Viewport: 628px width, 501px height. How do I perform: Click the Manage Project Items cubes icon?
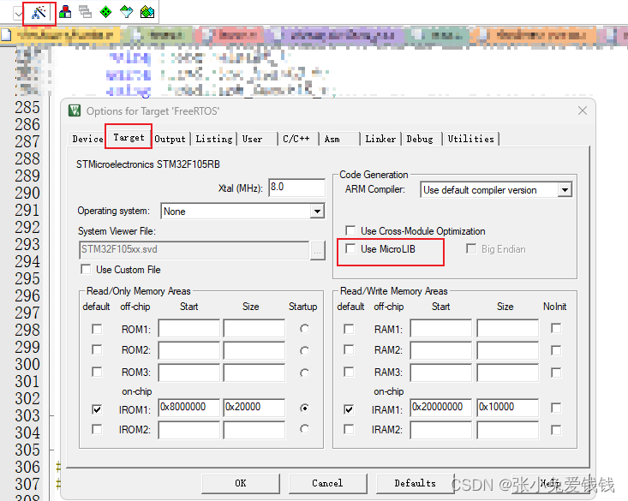[65, 12]
